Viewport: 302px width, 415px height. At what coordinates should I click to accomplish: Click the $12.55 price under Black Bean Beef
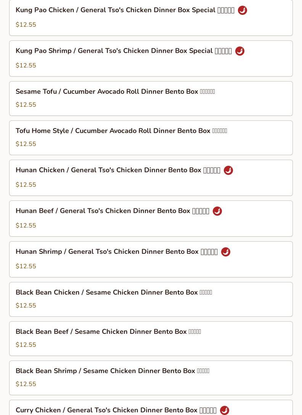click(x=26, y=345)
